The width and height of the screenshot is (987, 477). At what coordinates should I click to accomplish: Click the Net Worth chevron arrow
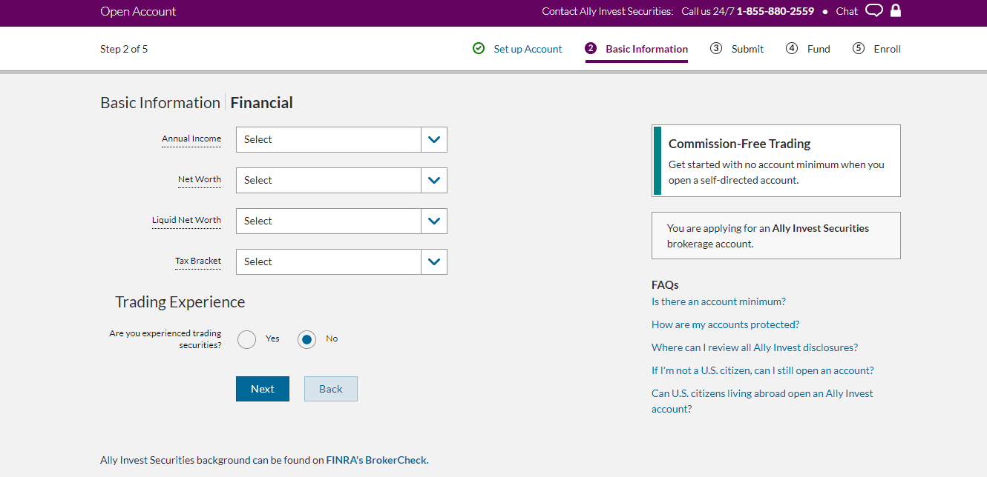pyautogui.click(x=434, y=180)
